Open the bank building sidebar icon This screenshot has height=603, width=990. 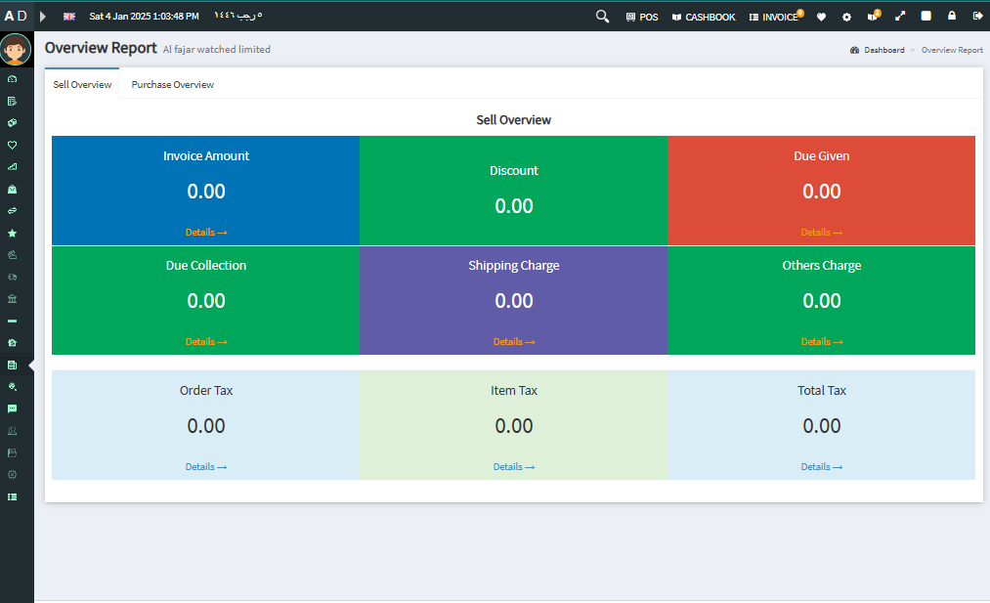(x=12, y=299)
